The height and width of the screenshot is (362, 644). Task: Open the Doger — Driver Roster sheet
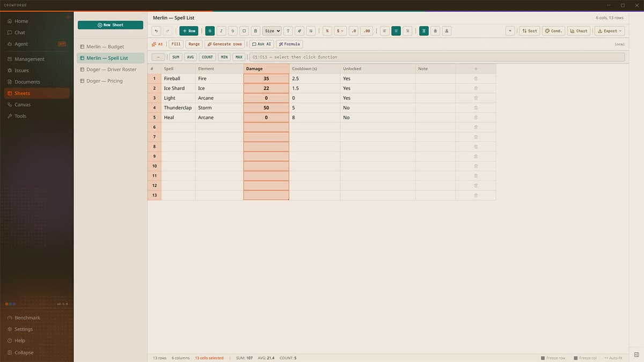111,70
